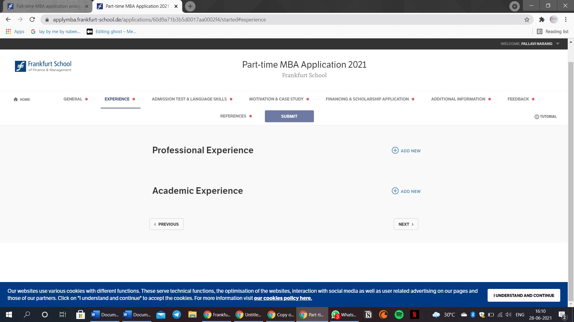Image resolution: width=574 pixels, height=322 pixels.
Task: Add new Professional Experience with plus icon
Action: click(395, 151)
